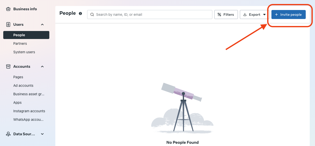Image resolution: width=315 pixels, height=146 pixels.
Task: Click the search magnifier icon
Action: (x=92, y=14)
